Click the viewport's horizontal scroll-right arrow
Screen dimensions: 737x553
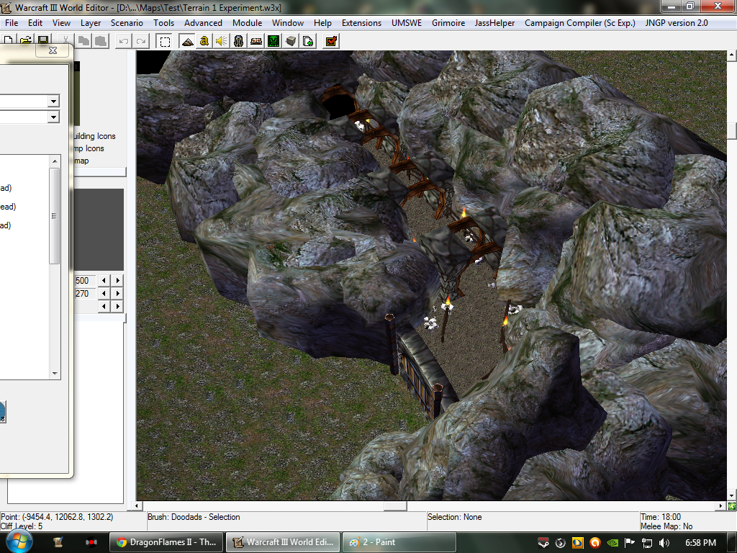click(721, 506)
